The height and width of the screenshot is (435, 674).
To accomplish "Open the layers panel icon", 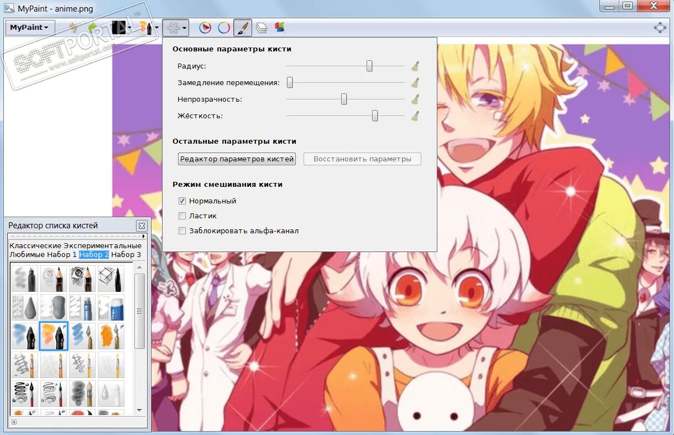I will pyautogui.click(x=262, y=28).
